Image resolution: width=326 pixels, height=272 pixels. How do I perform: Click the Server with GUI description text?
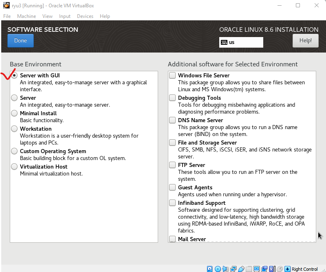tap(84, 86)
